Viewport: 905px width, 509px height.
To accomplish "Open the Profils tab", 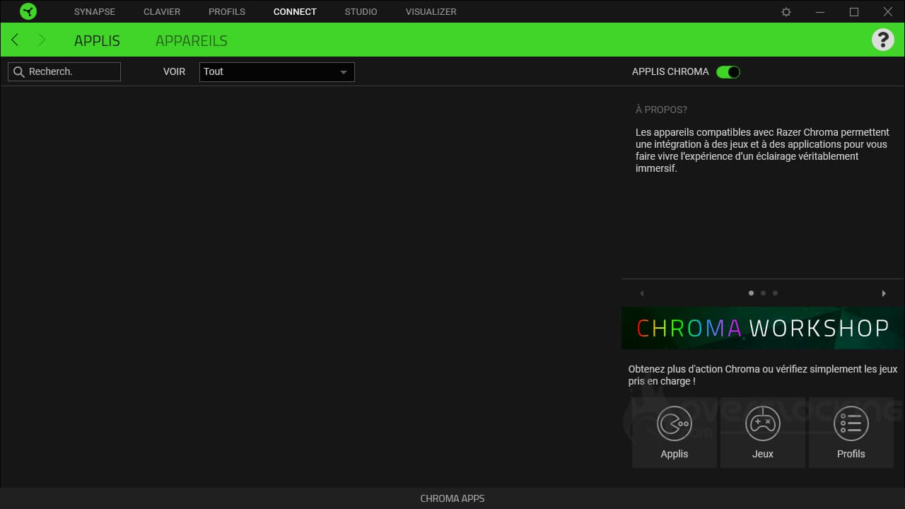I will 227,12.
